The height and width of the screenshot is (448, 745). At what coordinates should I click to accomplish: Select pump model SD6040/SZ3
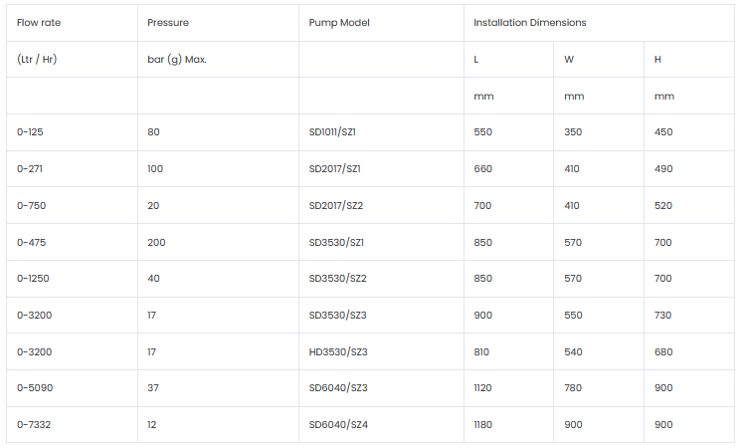(337, 388)
